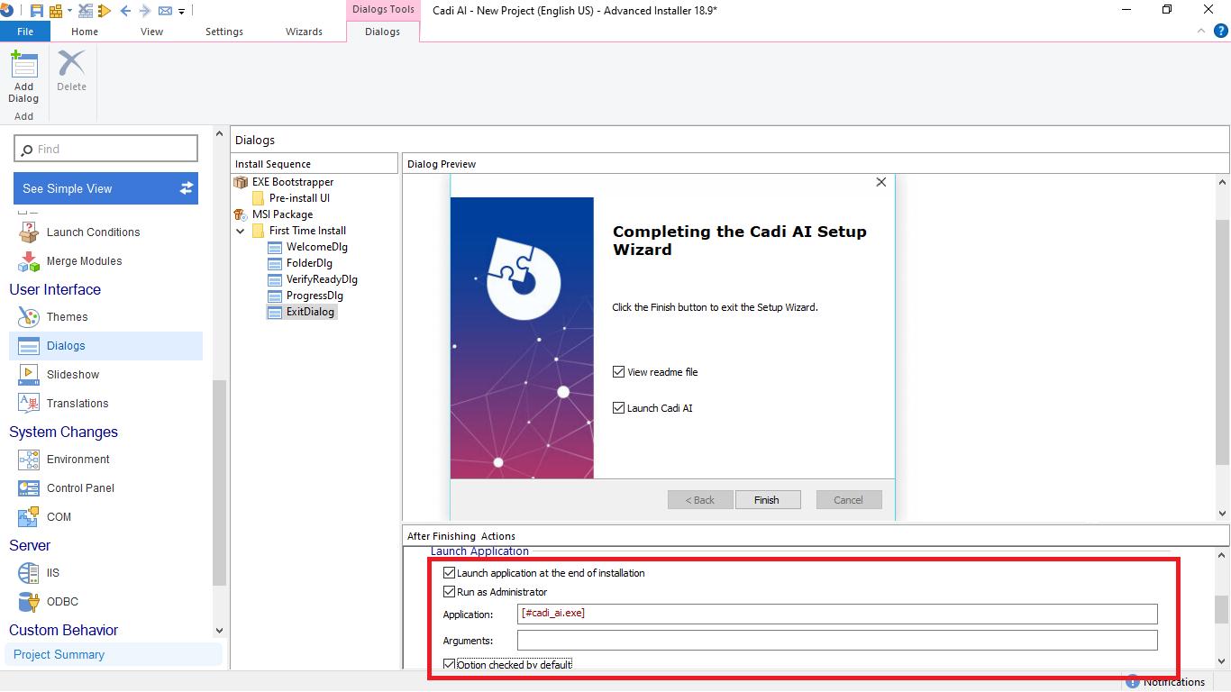This screenshot has height=692, width=1231.
Task: Toggle the Run as Administrator checkbox
Action: [450, 592]
